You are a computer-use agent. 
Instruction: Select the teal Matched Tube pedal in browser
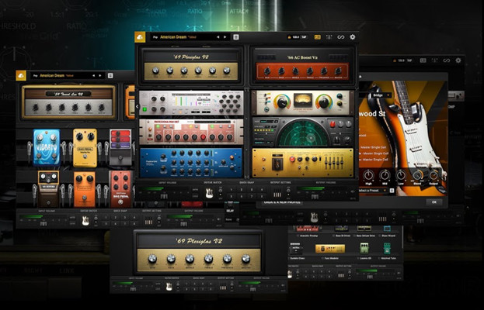387,248
